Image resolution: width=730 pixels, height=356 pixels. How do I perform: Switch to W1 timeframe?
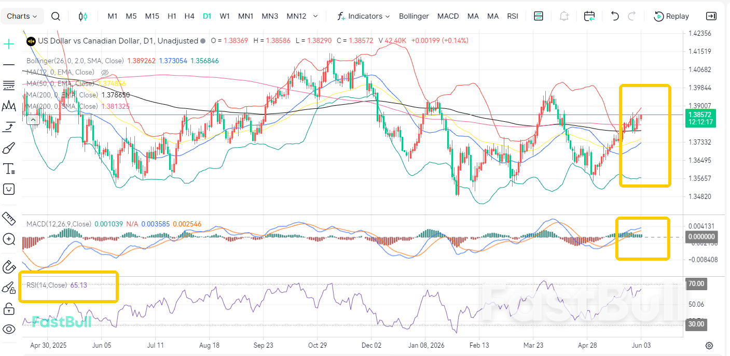[x=225, y=16]
